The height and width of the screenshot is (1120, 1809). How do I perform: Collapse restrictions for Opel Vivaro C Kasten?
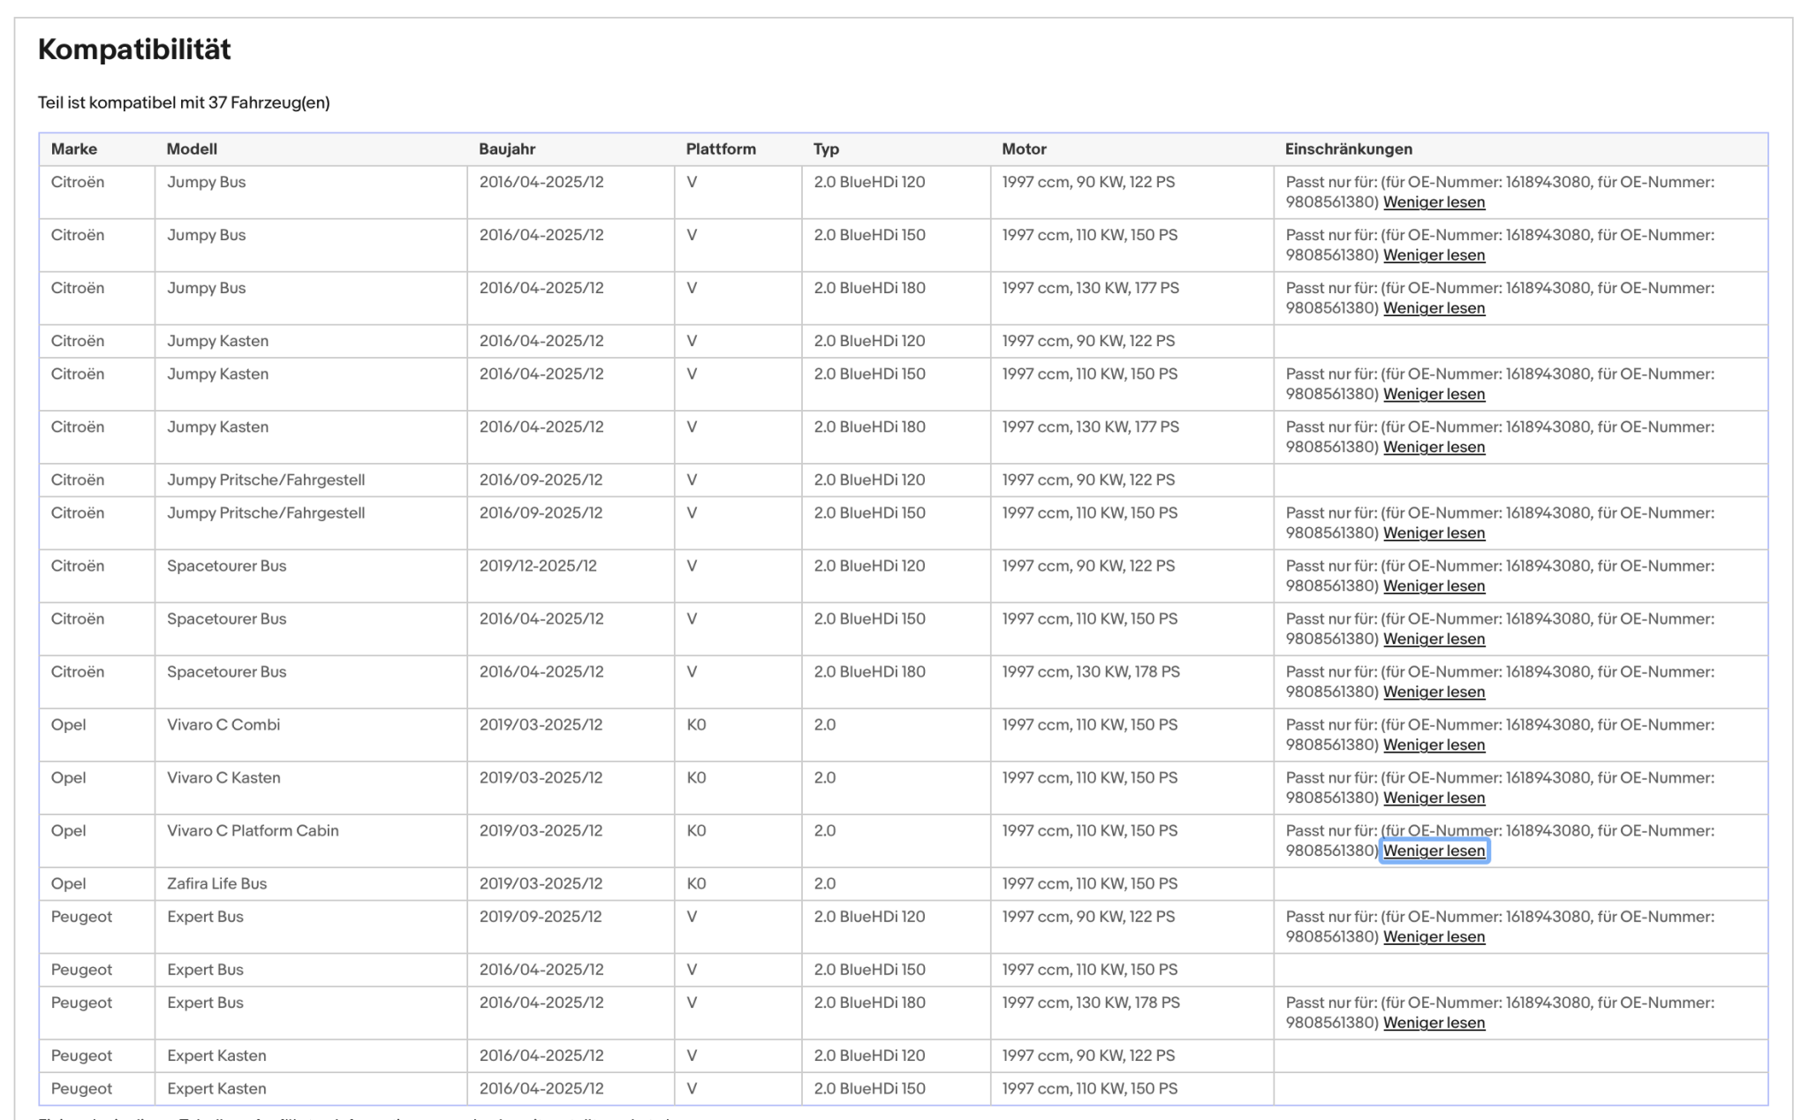click(x=1434, y=798)
